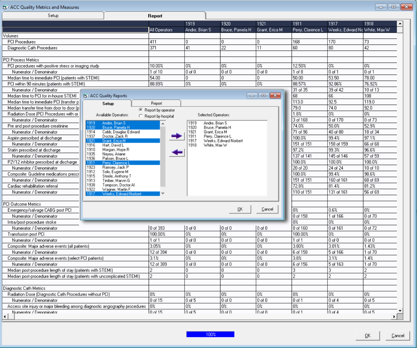Click the 411 PCI Procedures cell for All Operators

(x=166, y=42)
